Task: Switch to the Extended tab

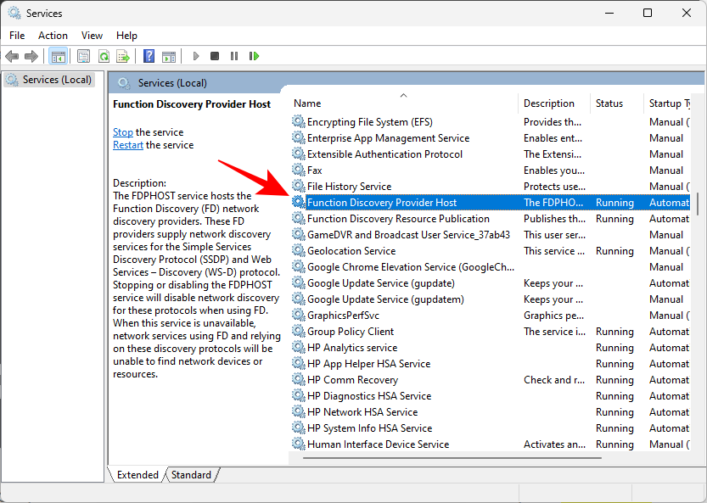Action: pyautogui.click(x=137, y=475)
